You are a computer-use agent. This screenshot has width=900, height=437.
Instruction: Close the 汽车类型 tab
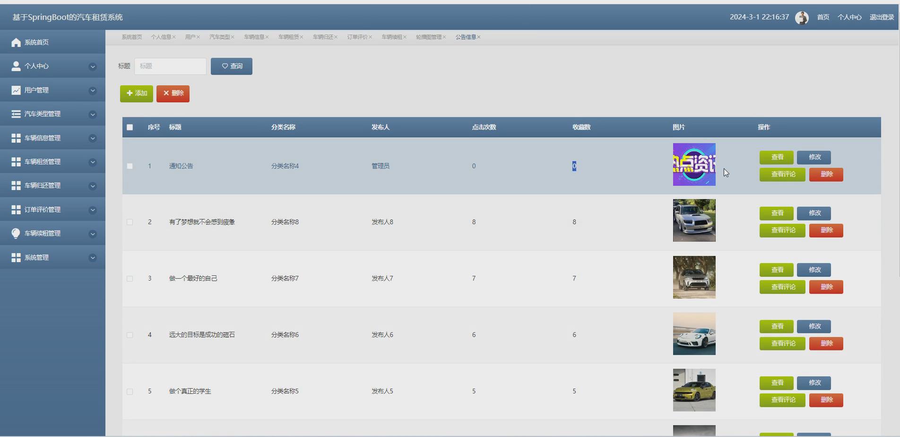tap(233, 37)
